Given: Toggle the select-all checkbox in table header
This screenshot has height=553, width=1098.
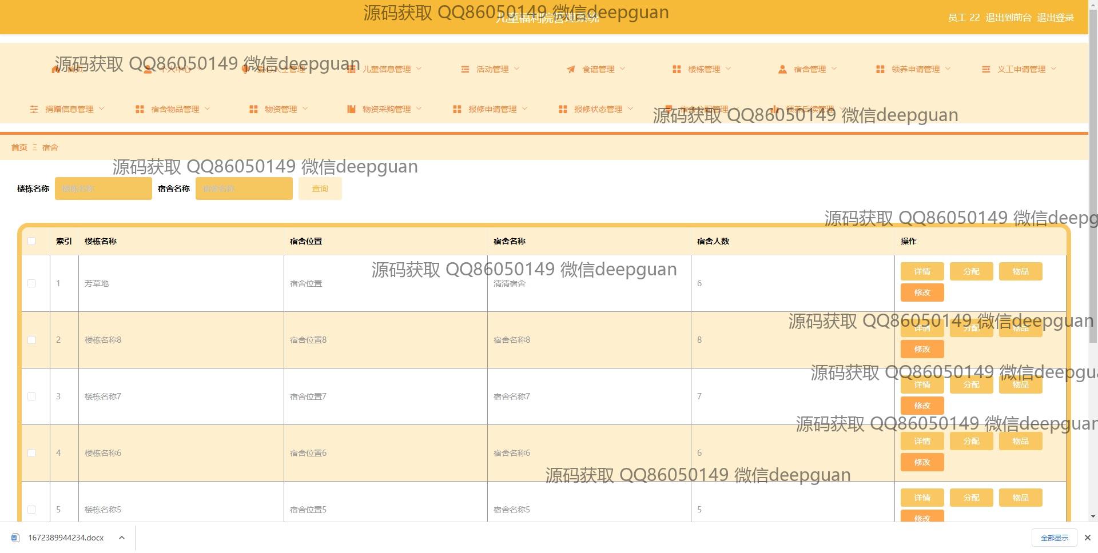Looking at the screenshot, I should pos(31,241).
